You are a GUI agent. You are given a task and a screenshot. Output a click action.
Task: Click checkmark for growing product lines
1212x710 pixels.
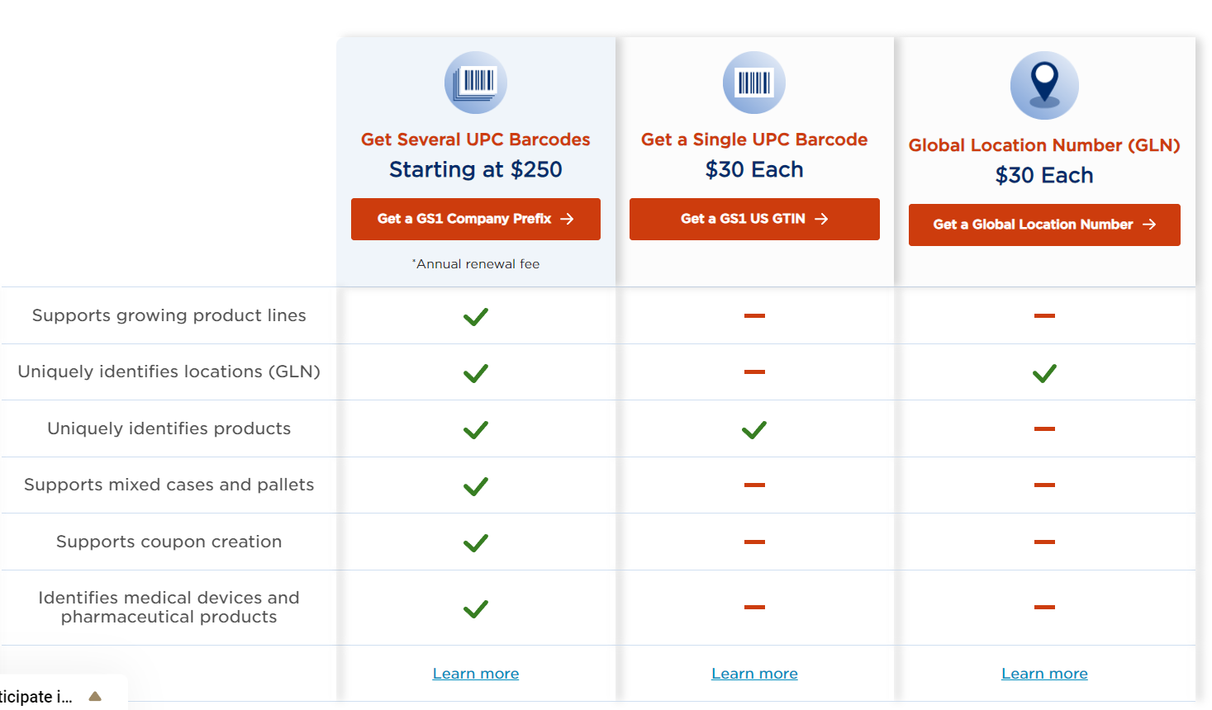point(476,316)
